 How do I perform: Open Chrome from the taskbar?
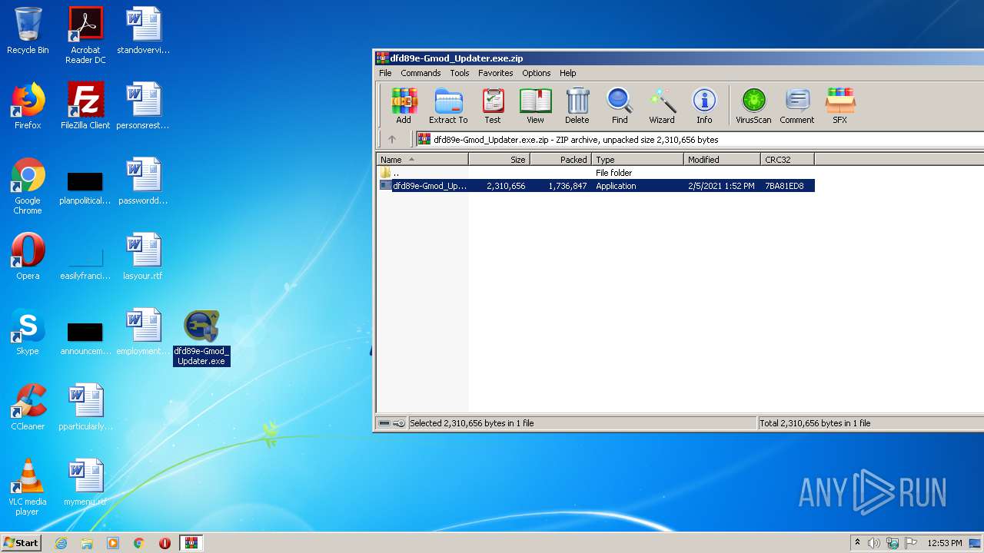pyautogui.click(x=138, y=543)
